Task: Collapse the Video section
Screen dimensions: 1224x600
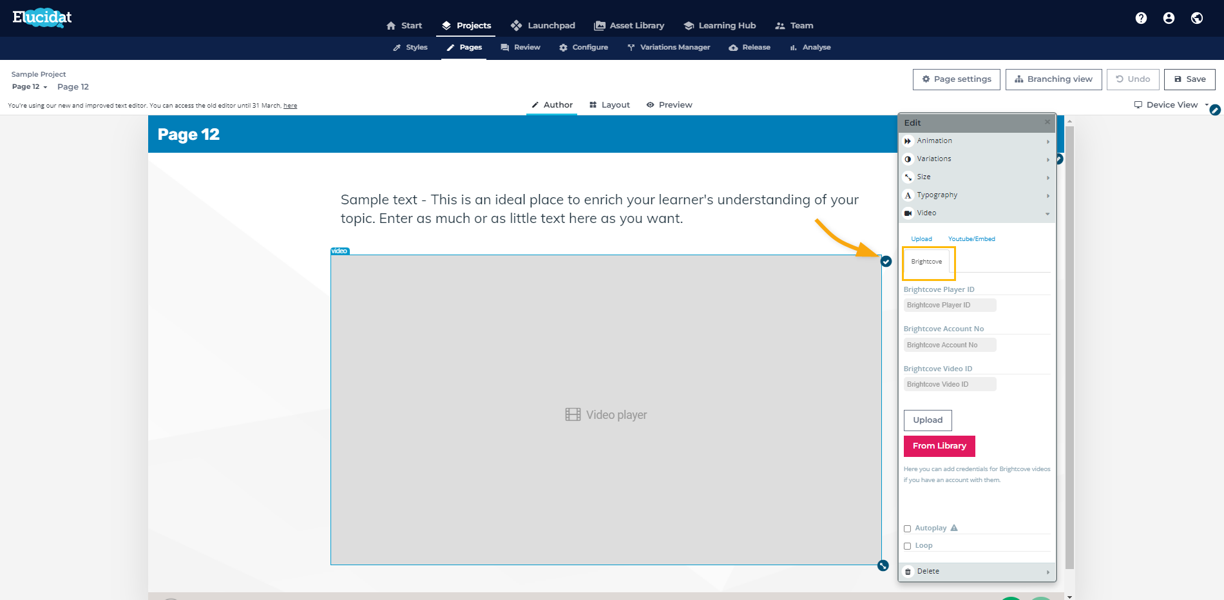Action: 977,213
